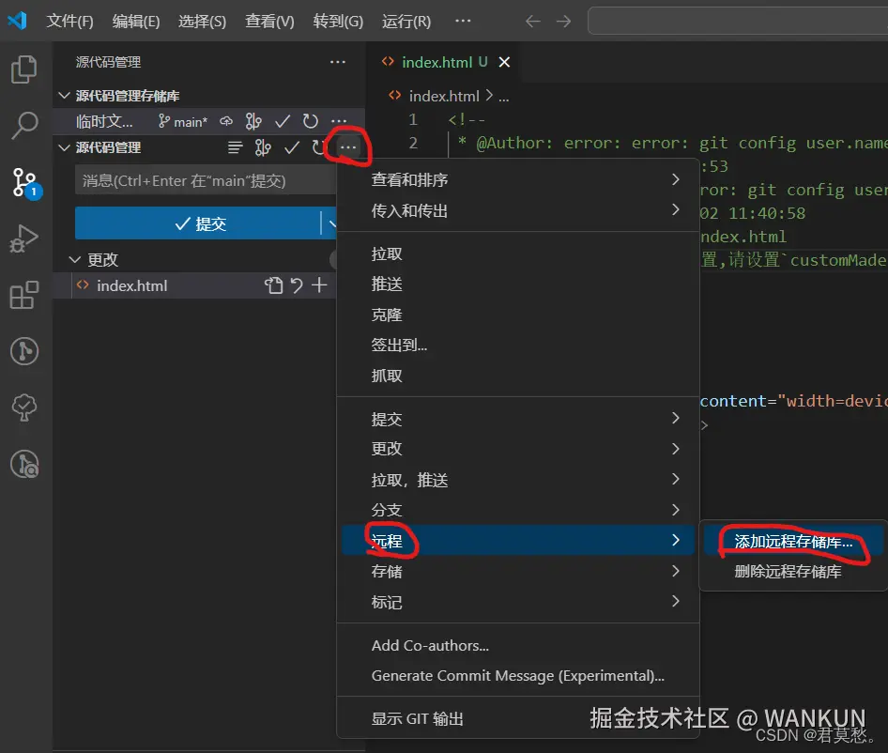Click commit checkmark in 源代码管理 section toolbar
Screen dimensions: 888x753
tap(292, 148)
